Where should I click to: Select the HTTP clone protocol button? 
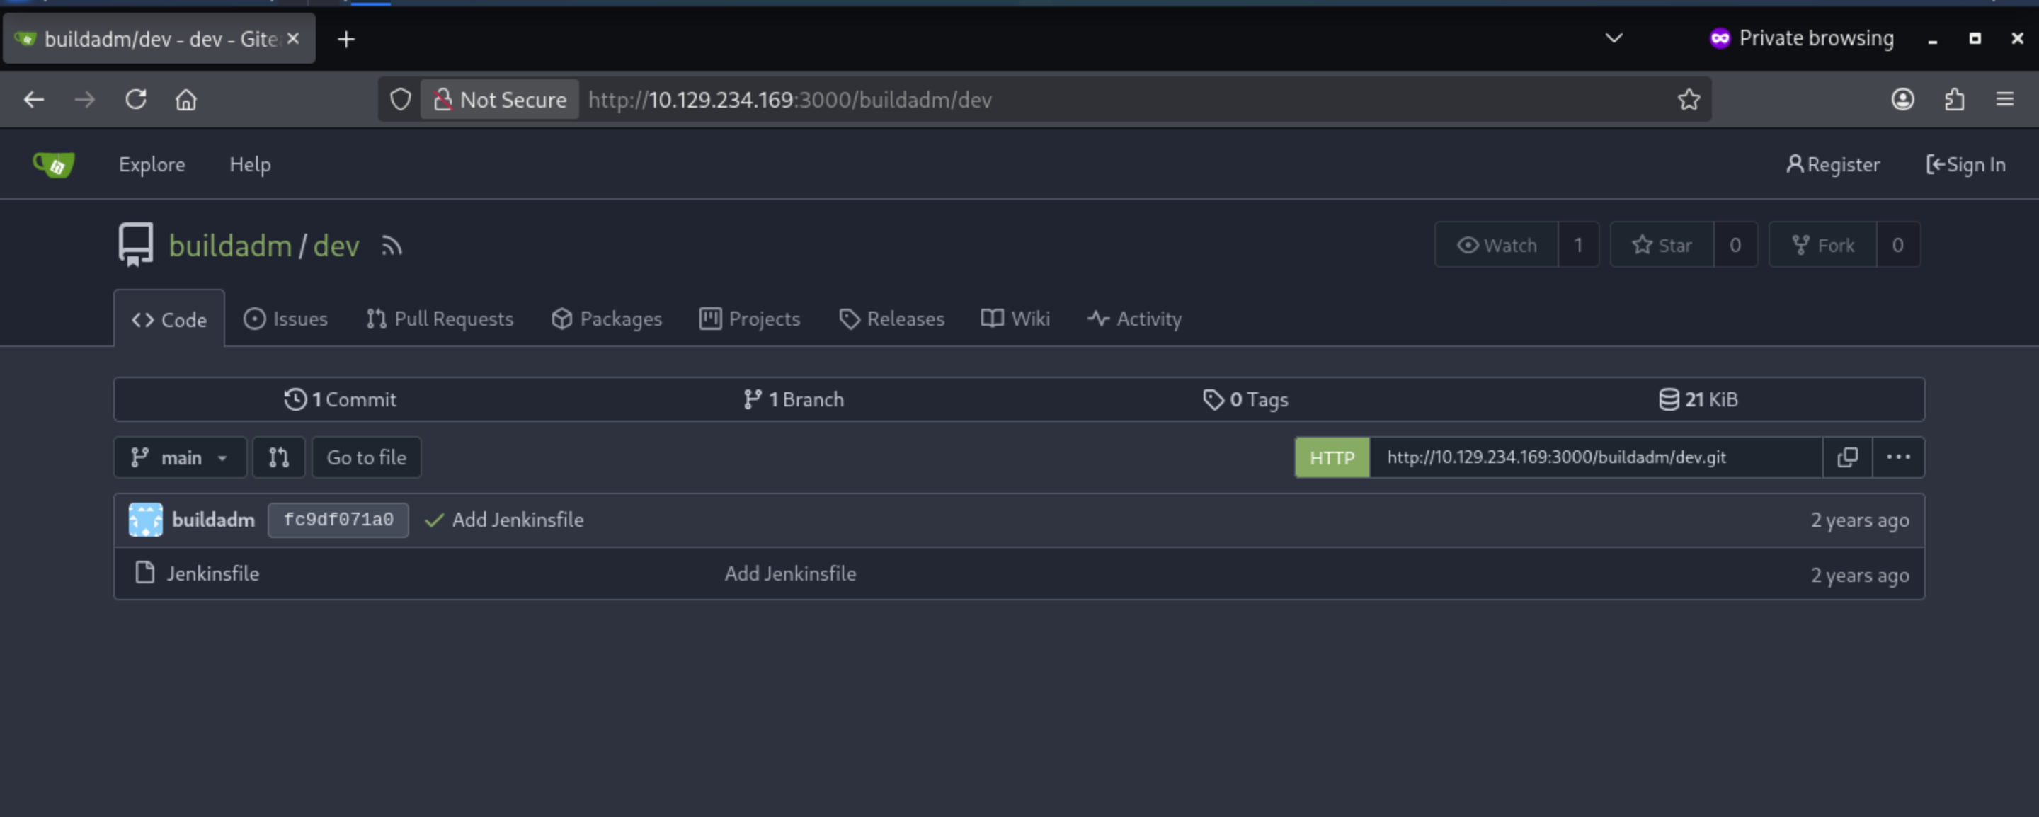[x=1331, y=457]
